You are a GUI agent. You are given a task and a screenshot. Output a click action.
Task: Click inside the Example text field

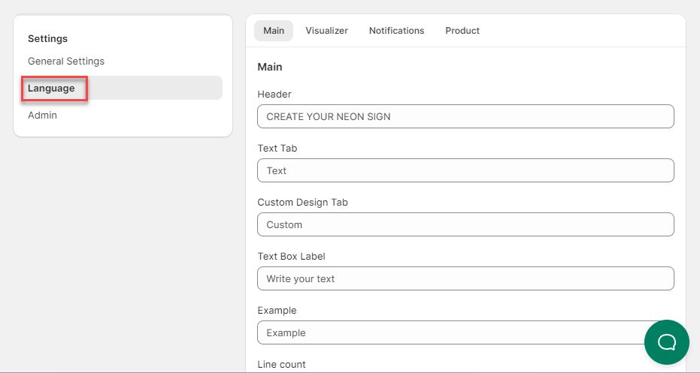click(x=451, y=332)
